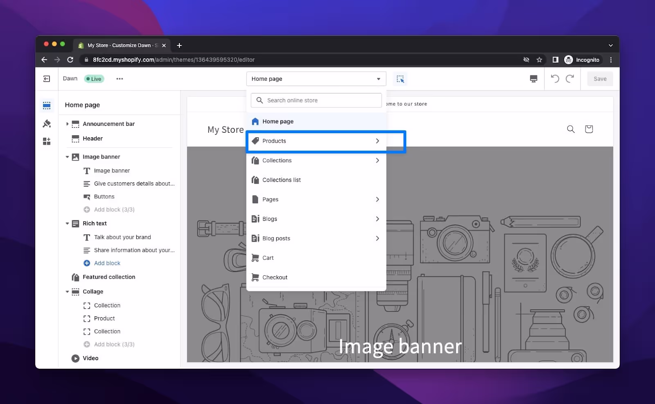This screenshot has width=655, height=404.
Task: Open the Pages submenu
Action: [x=316, y=200]
